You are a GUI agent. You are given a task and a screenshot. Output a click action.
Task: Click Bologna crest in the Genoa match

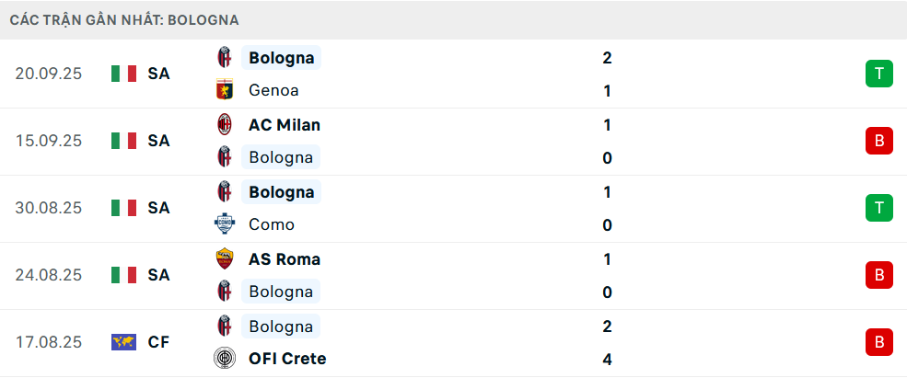[x=224, y=58]
